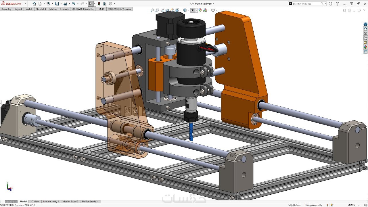368x207 pixels.
Task: Switch to the Layout tab
Action: (x=18, y=9)
